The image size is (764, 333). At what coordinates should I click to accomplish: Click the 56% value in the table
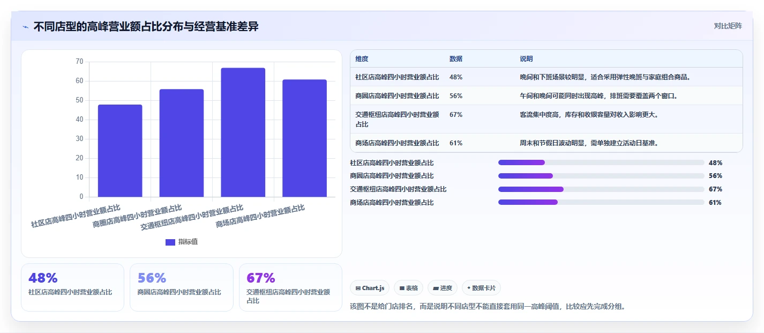456,96
